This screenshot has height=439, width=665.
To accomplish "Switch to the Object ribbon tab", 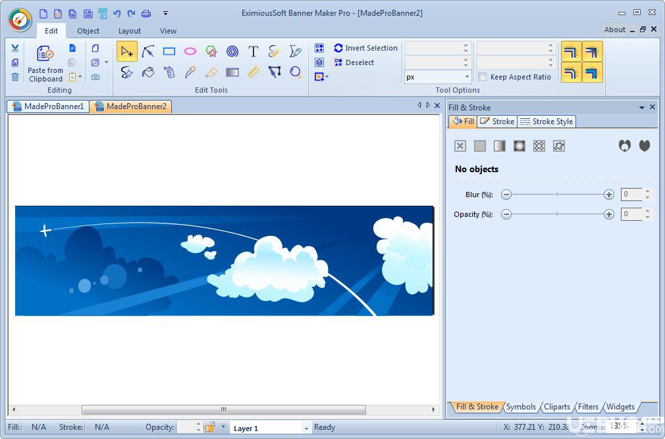I will tap(88, 31).
